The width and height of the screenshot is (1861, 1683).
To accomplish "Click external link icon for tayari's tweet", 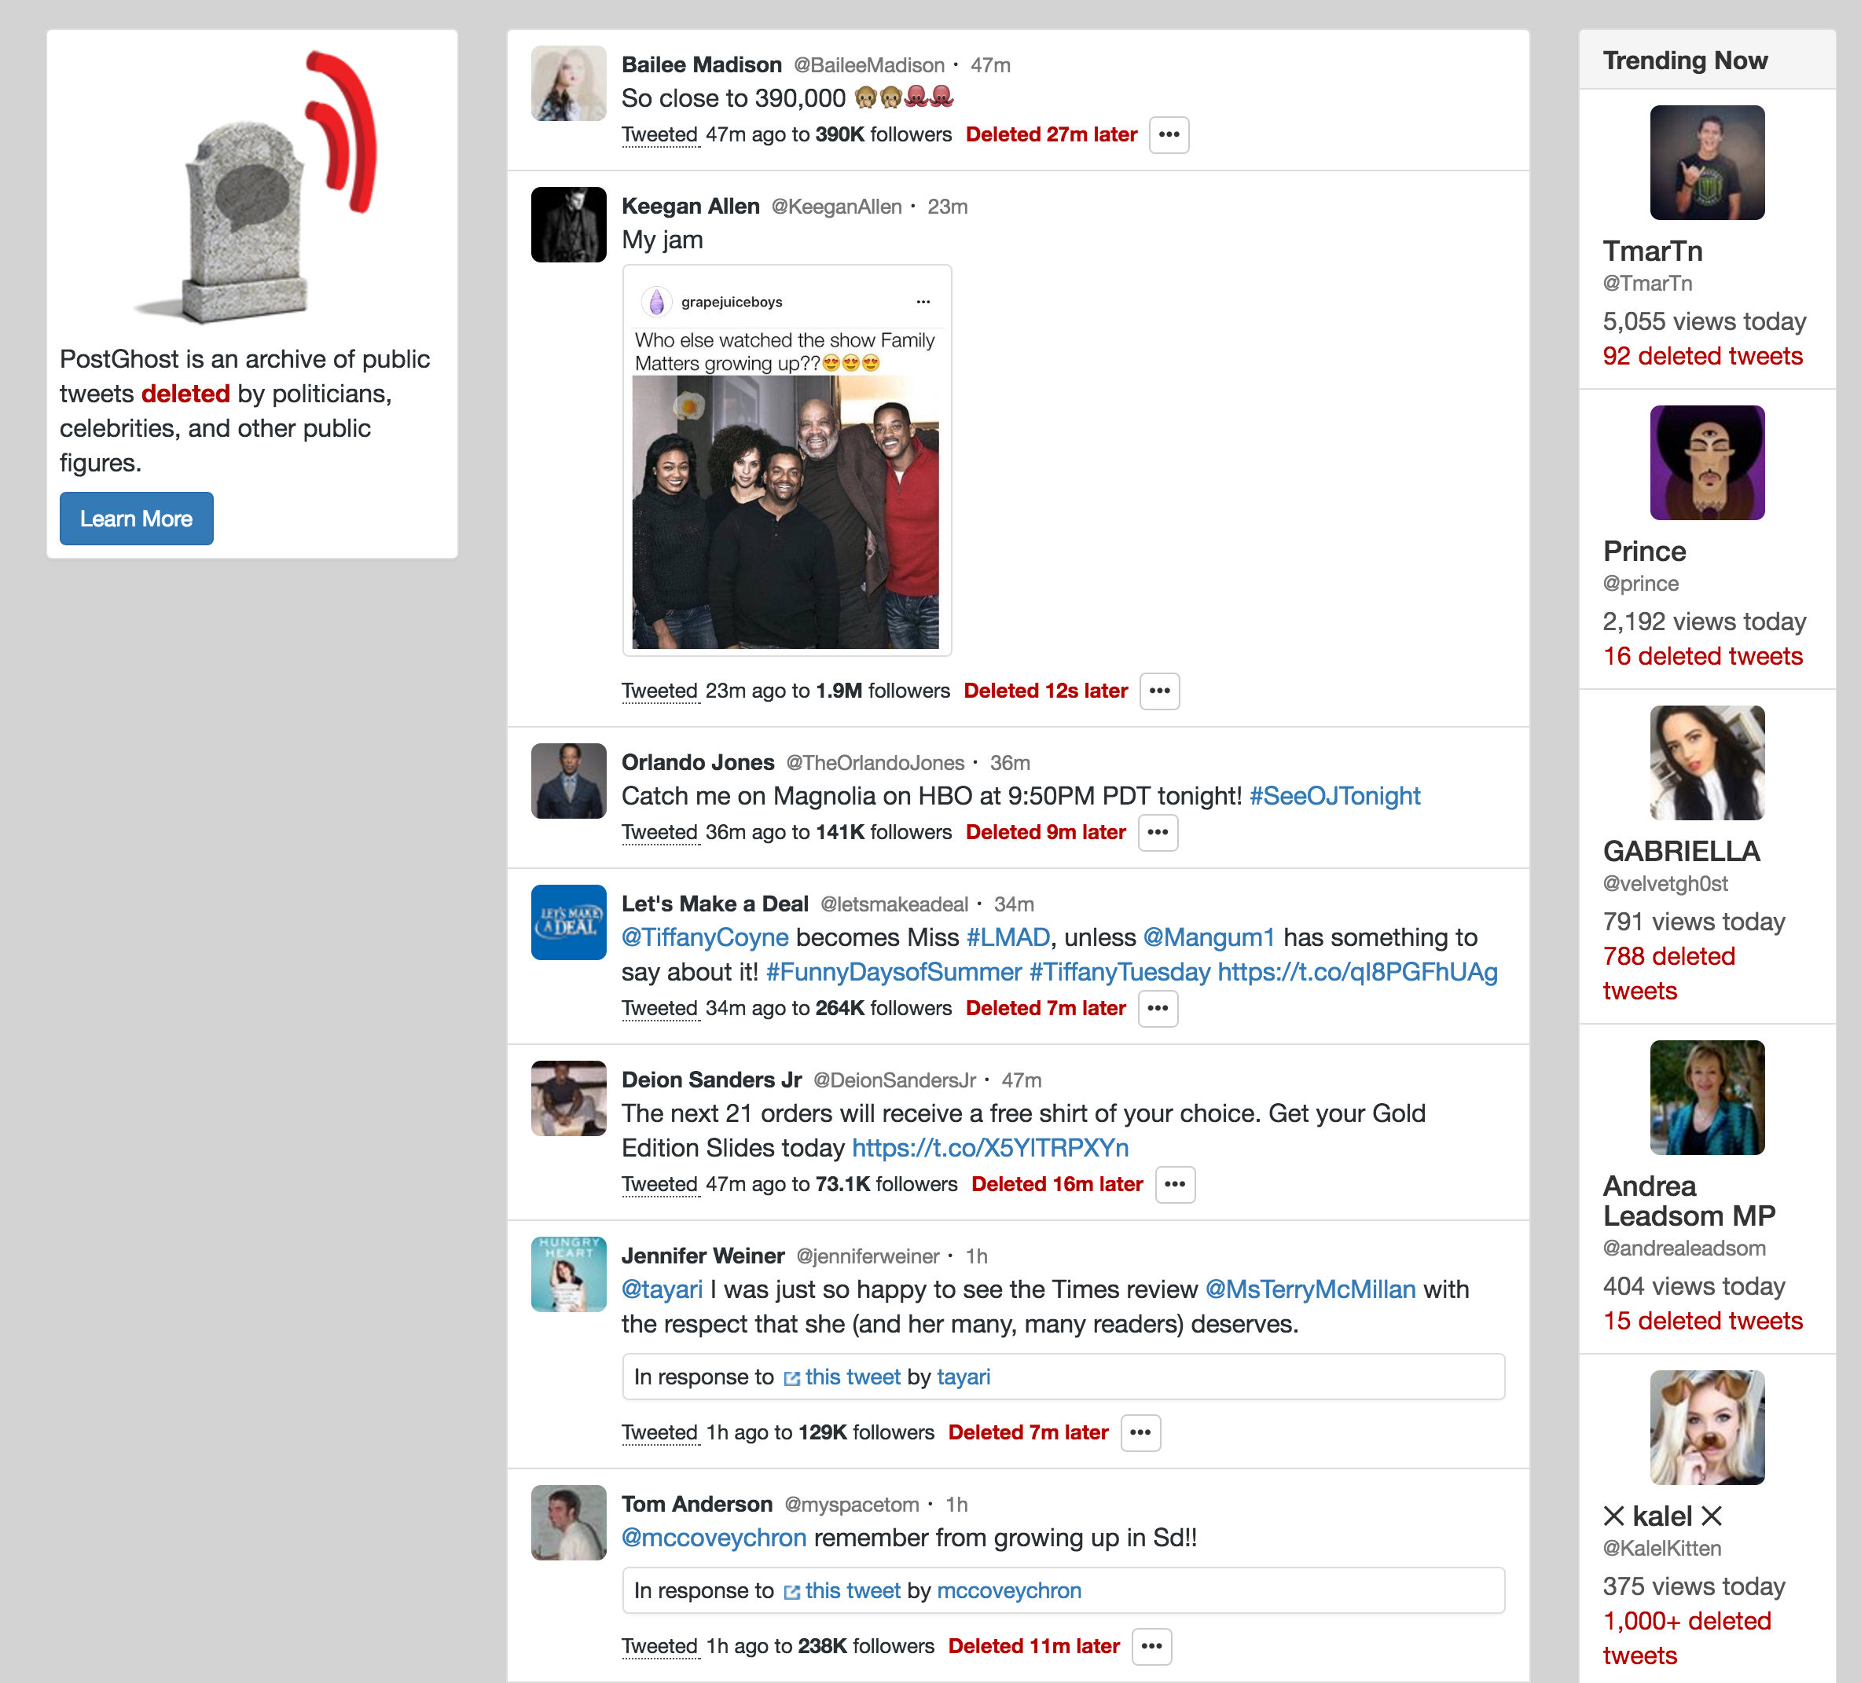I will [x=791, y=1378].
